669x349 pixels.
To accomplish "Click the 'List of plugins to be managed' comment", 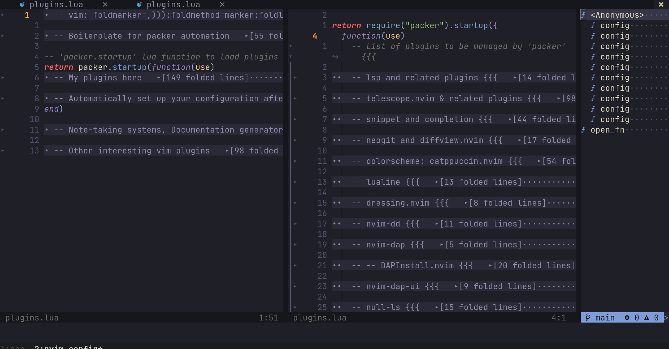I will click(x=459, y=46).
